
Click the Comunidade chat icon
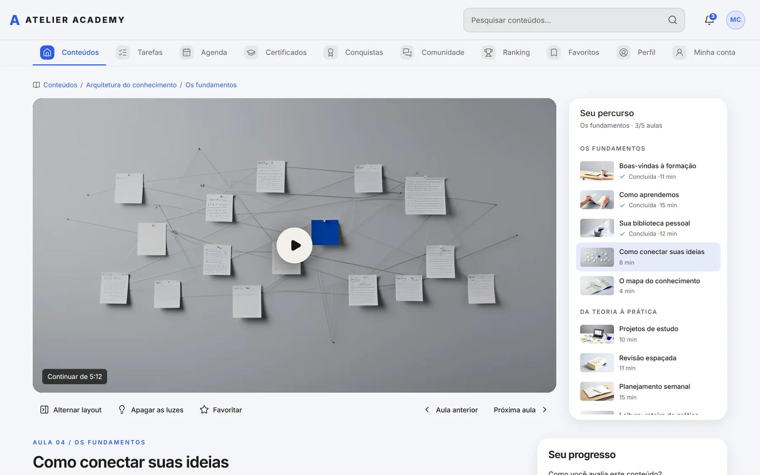407,52
